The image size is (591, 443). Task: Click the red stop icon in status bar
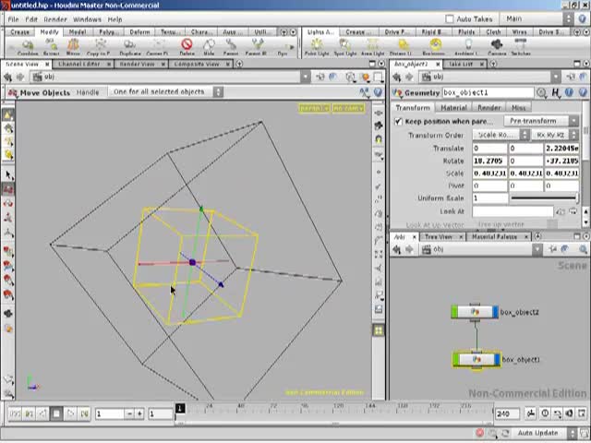click(x=479, y=433)
